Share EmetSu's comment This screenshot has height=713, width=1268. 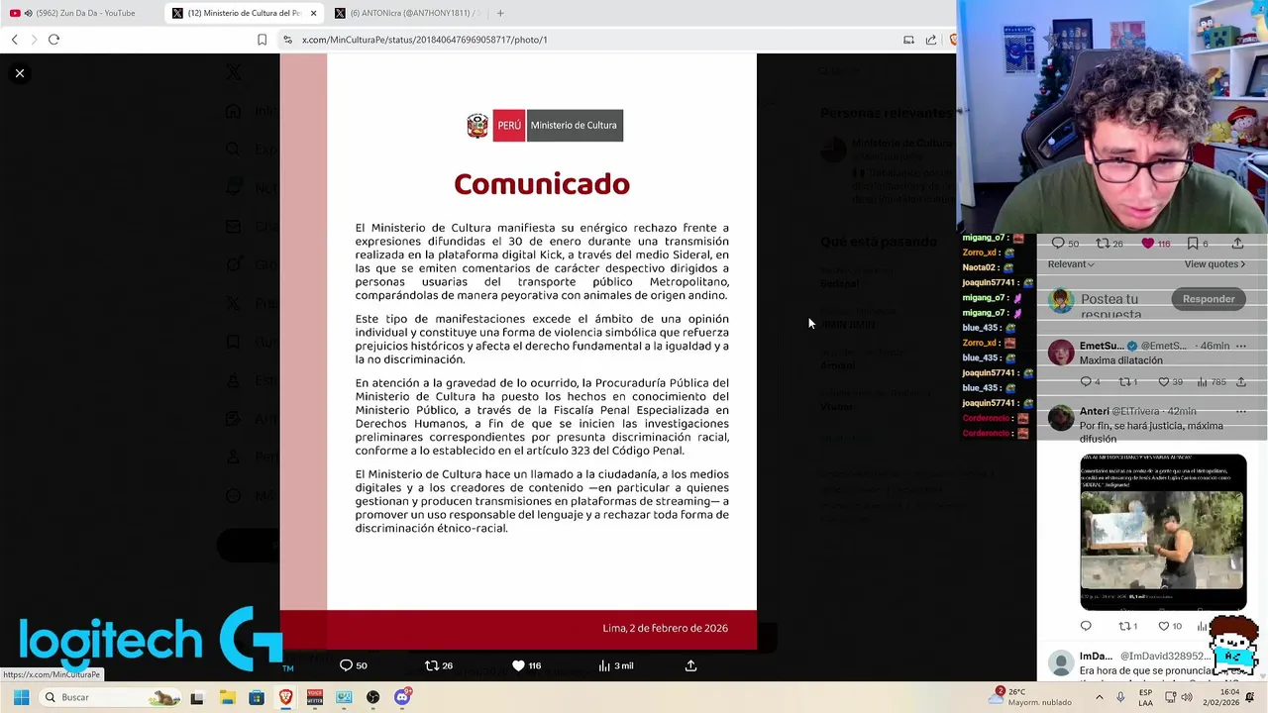pos(1241,382)
